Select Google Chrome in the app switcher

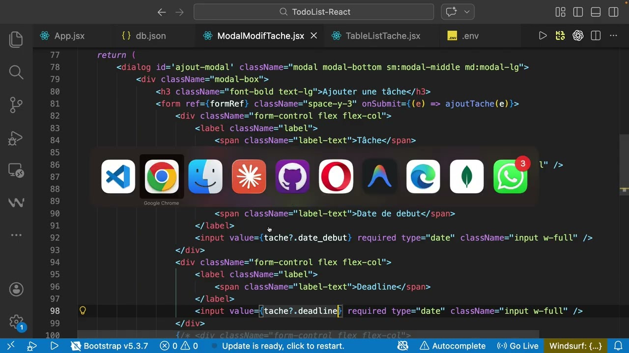click(x=162, y=176)
